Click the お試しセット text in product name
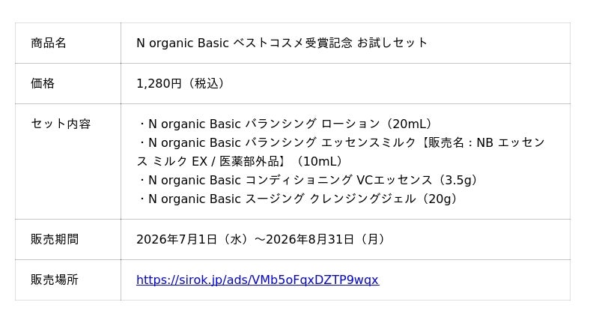 pyautogui.click(x=392, y=43)
